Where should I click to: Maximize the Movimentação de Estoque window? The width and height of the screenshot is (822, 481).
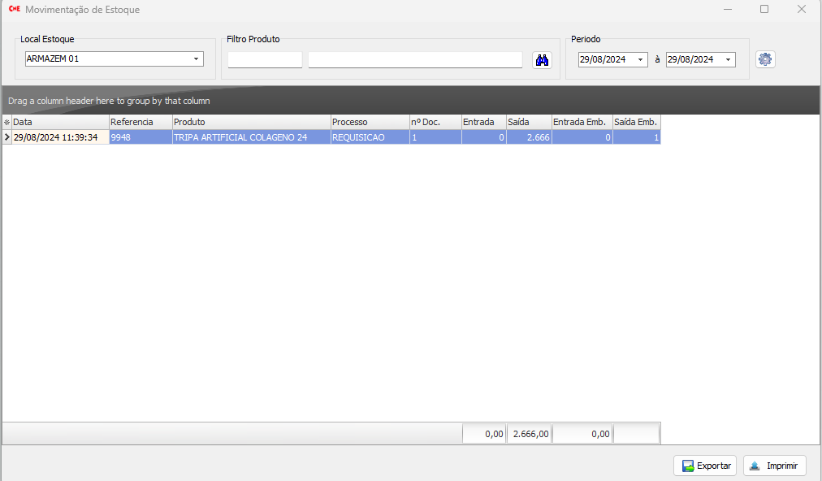tap(764, 10)
